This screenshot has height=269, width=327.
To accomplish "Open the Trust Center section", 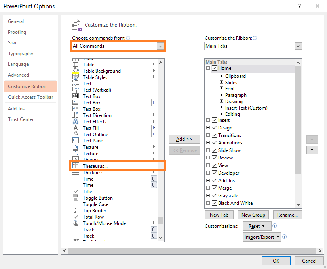I will click(21, 119).
